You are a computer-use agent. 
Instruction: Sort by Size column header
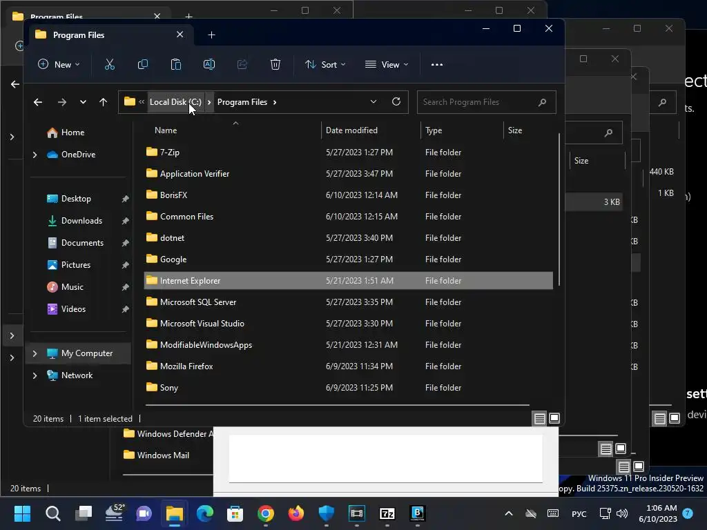click(515, 130)
